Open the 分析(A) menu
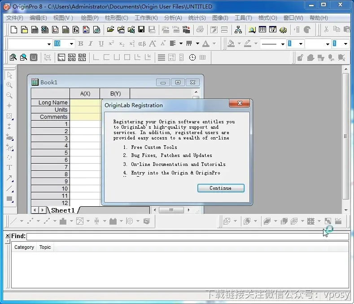354x304 pixels. (x=173, y=18)
